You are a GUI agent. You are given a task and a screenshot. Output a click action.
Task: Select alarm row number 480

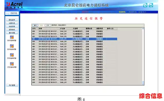click(74, 31)
